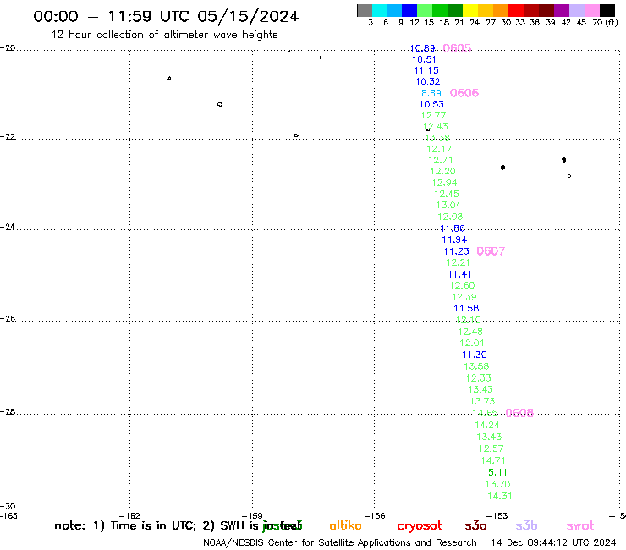Click the longitude axis label -159
The image size is (626, 550).
coord(252,516)
